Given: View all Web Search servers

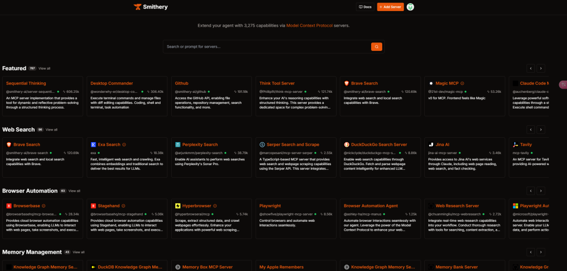Looking at the screenshot, I should 51,129.
